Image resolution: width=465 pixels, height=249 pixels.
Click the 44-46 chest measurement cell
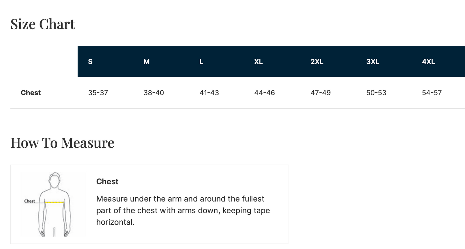pyautogui.click(x=265, y=93)
